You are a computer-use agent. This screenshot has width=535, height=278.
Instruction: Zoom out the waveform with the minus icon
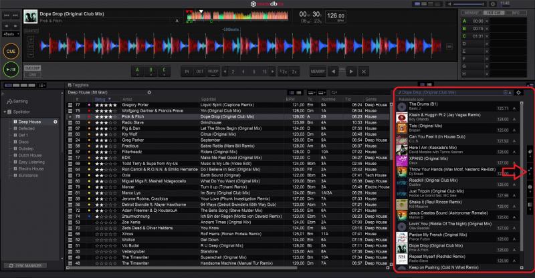(31, 54)
